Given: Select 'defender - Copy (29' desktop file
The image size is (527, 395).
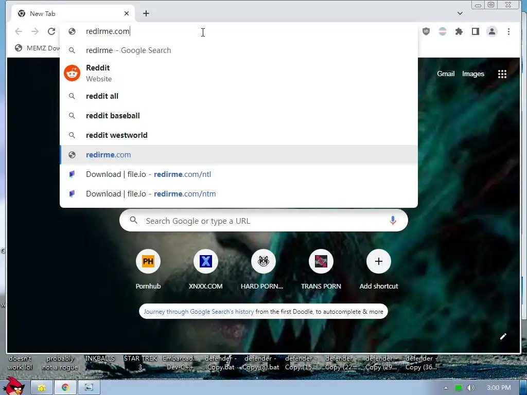Looking at the screenshot, I should point(381,363).
